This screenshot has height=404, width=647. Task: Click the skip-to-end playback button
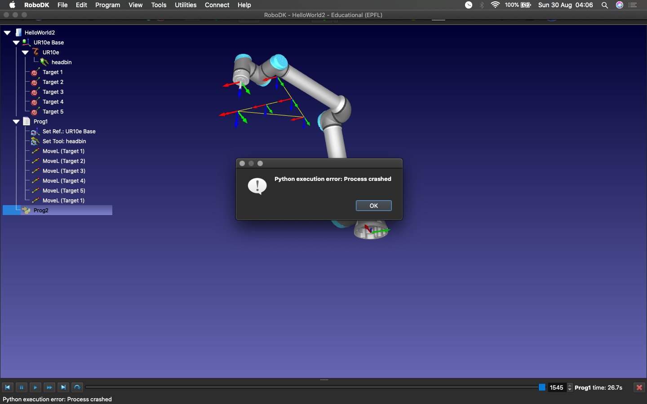63,387
